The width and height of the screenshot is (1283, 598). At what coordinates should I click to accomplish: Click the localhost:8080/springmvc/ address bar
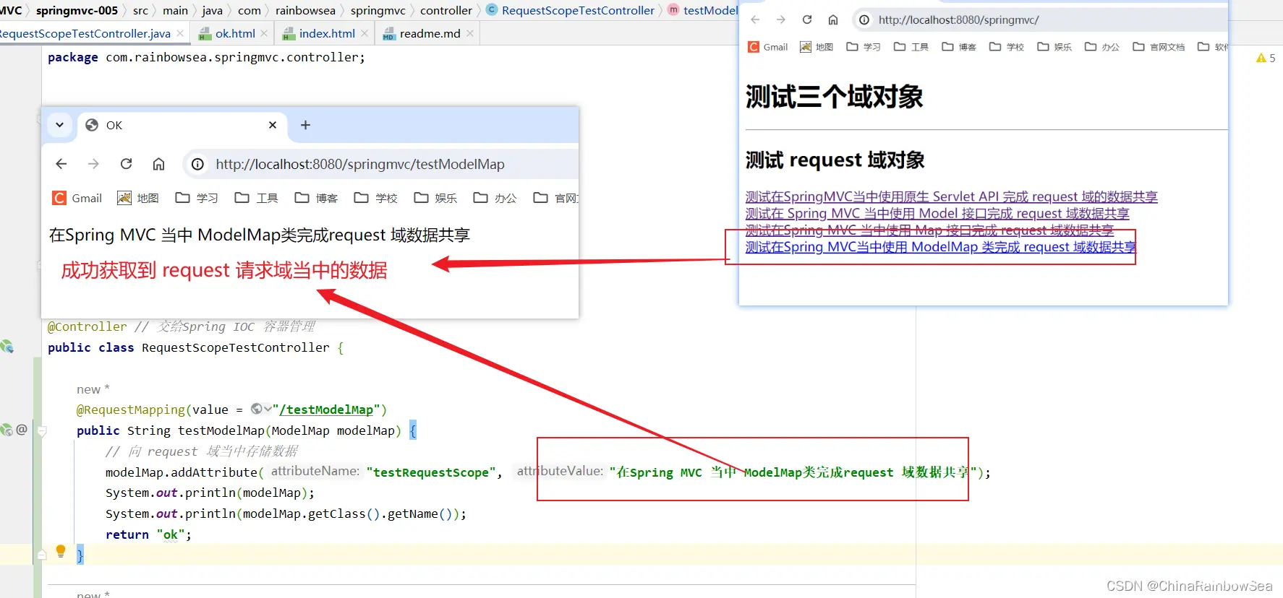click(1041, 20)
